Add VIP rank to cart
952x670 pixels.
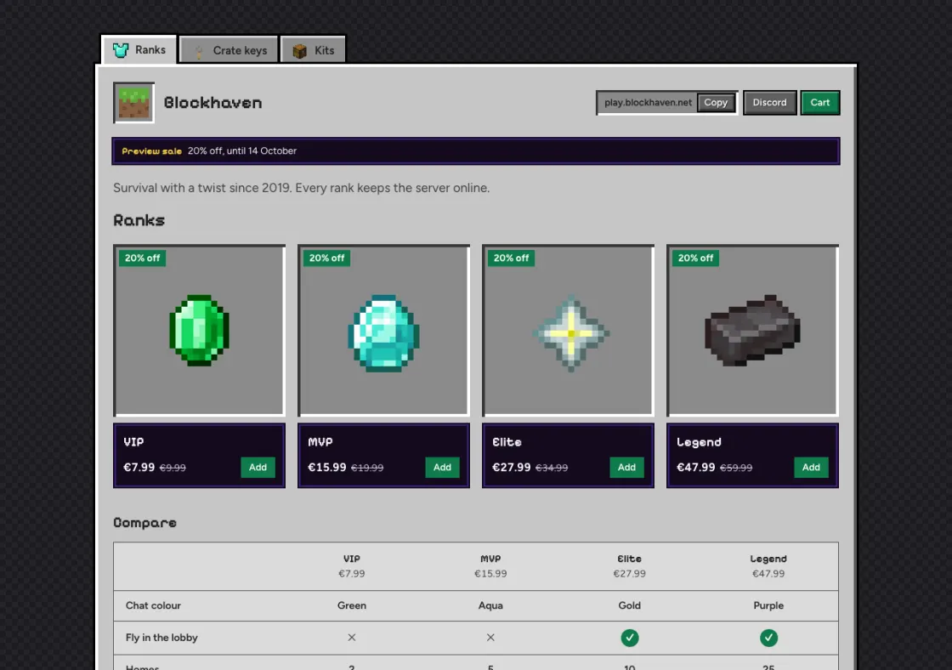[258, 467]
